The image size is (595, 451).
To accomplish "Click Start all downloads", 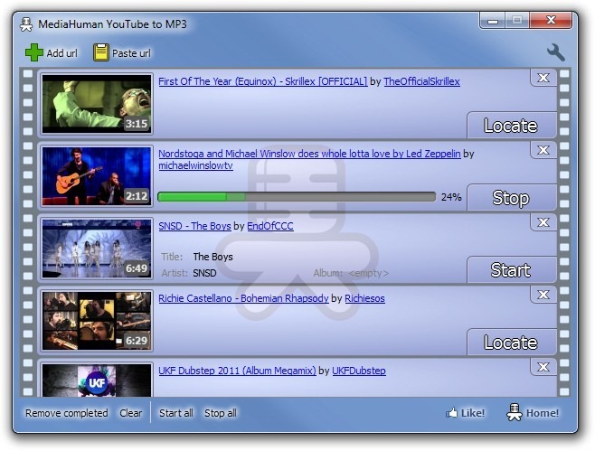I will tap(176, 413).
